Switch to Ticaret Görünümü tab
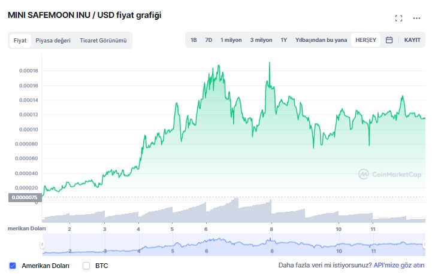This screenshot has width=435, height=274. tap(103, 41)
